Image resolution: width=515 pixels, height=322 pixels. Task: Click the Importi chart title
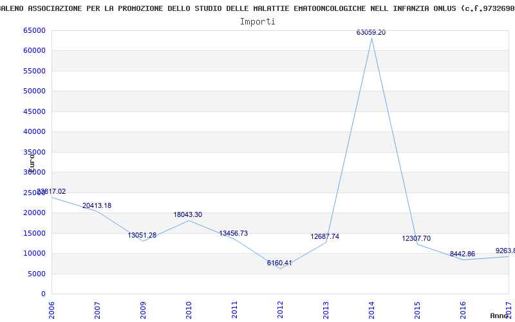pos(257,22)
